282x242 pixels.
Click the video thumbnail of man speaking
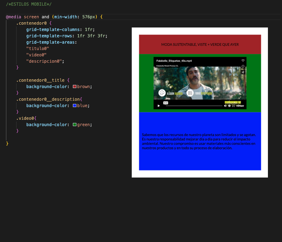click(x=200, y=83)
